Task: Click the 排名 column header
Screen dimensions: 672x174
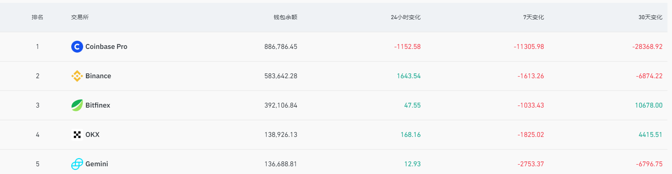Action: (37, 18)
